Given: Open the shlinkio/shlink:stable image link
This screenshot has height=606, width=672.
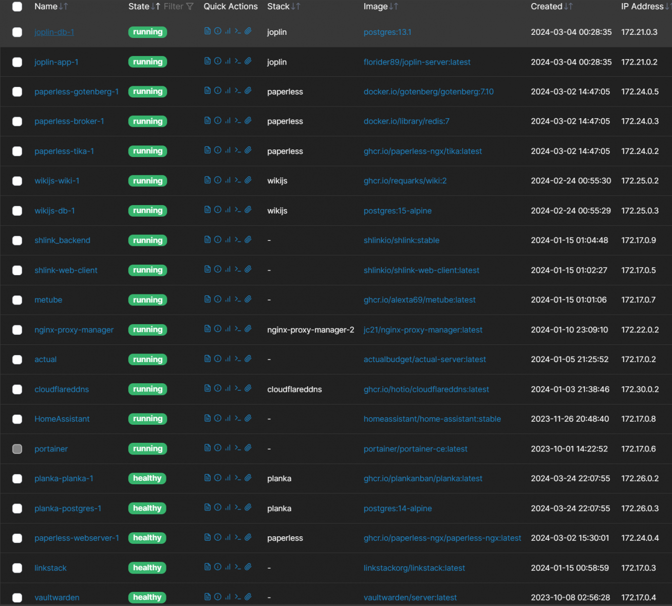Looking at the screenshot, I should tap(402, 240).
